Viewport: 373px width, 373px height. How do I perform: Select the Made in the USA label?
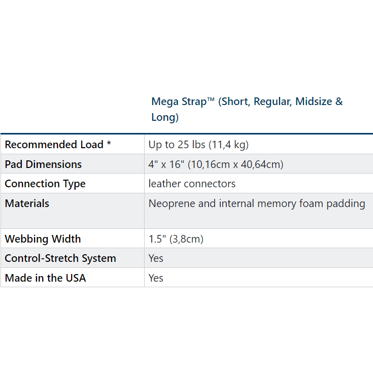pos(45,278)
